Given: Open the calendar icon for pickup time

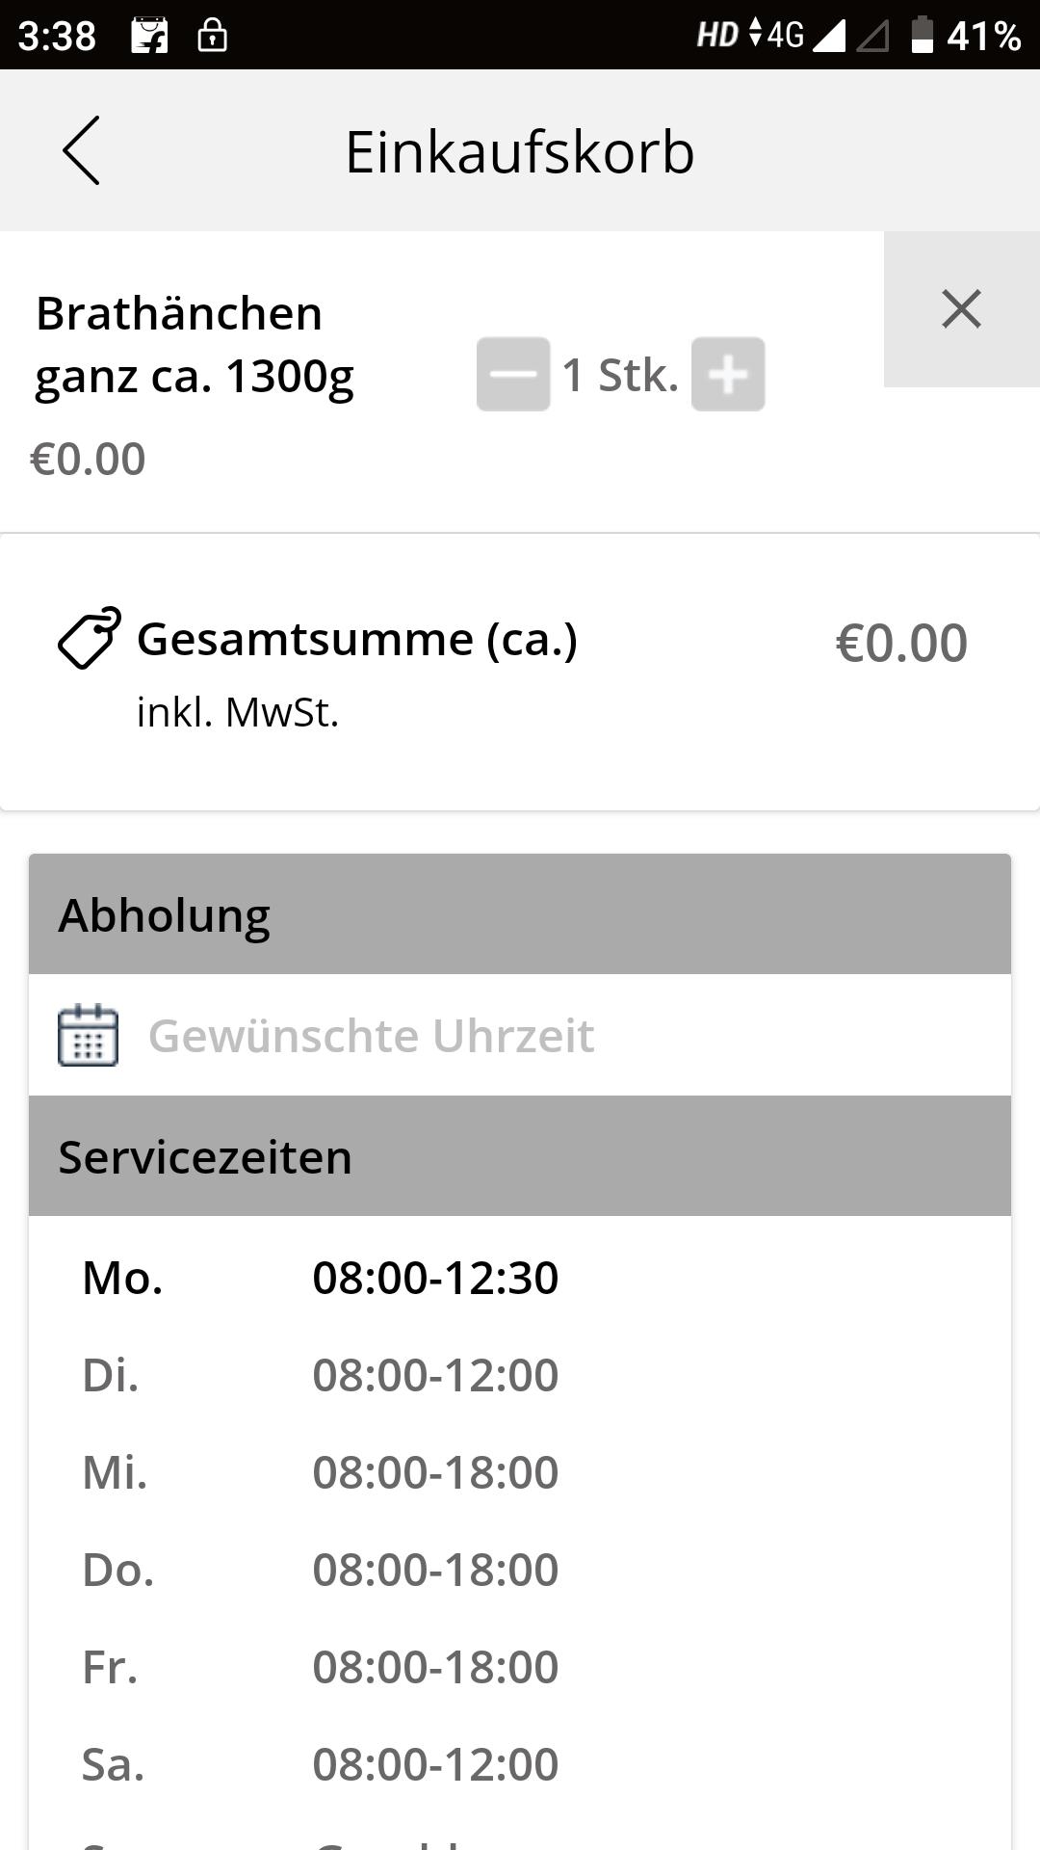Looking at the screenshot, I should (x=88, y=1035).
